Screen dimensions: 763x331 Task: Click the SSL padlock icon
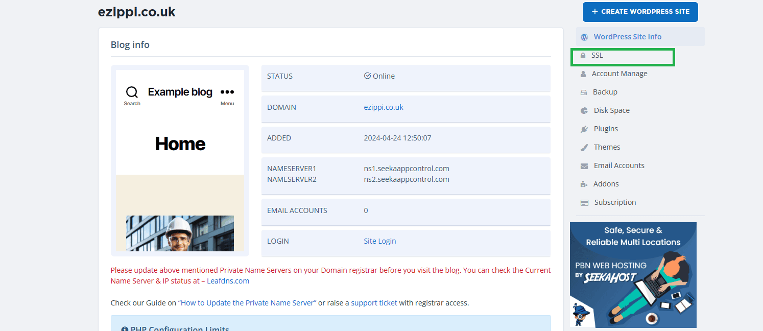(583, 56)
